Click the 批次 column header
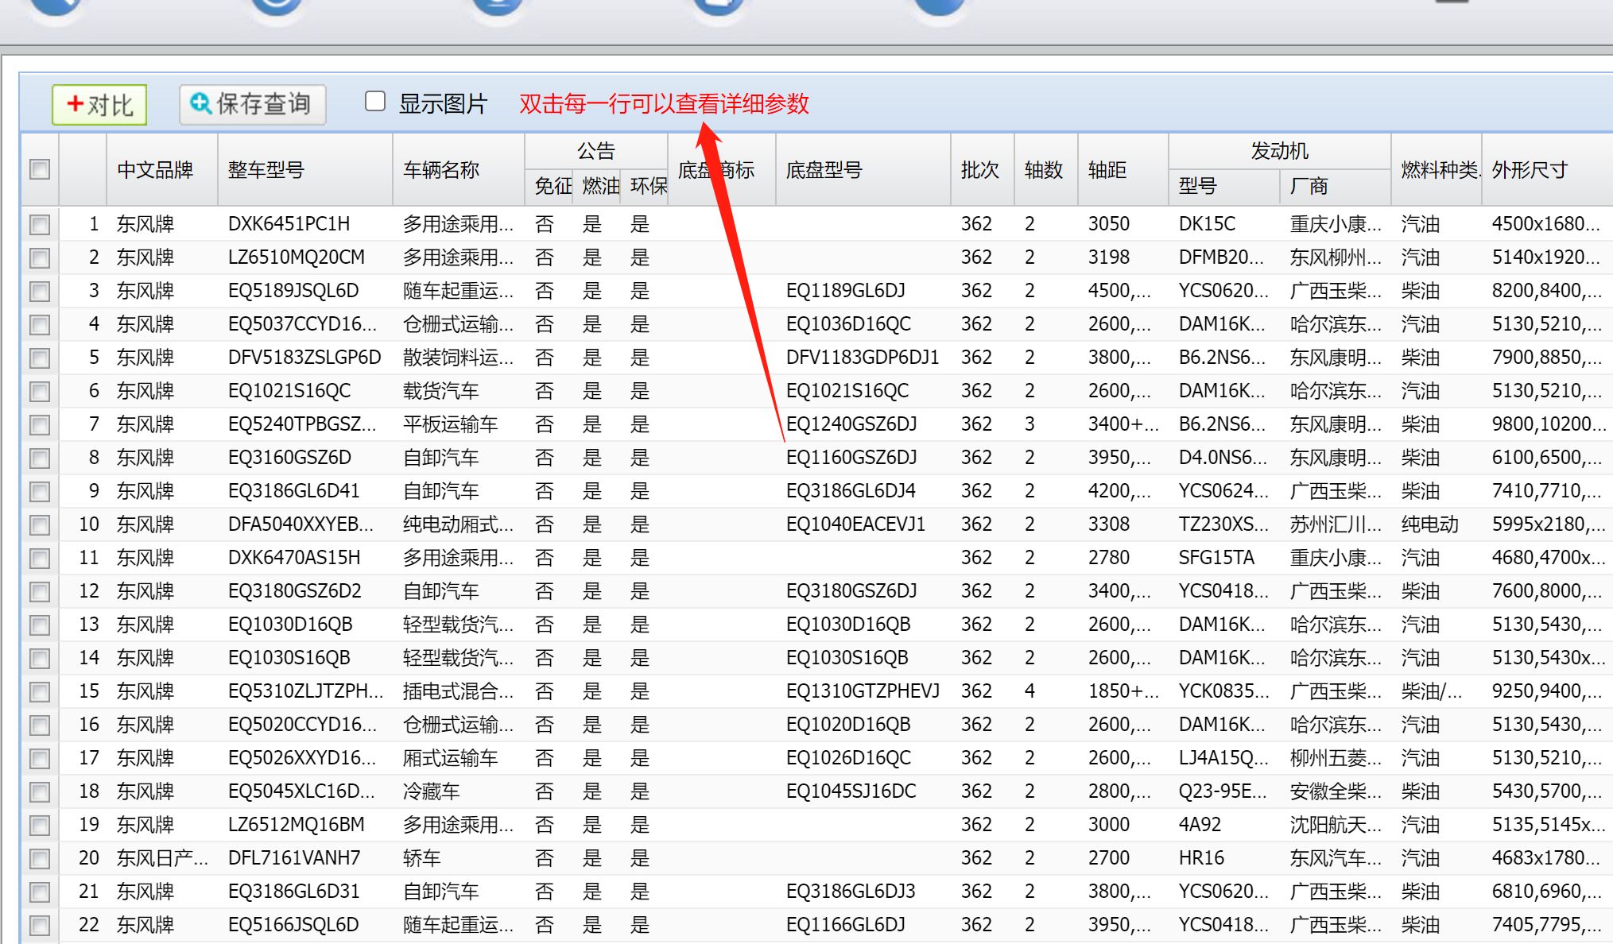 (983, 169)
